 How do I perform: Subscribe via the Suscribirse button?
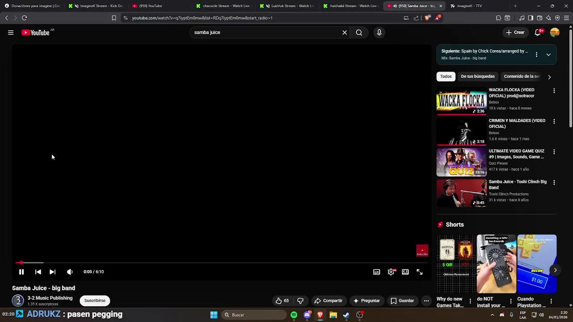tap(95, 301)
